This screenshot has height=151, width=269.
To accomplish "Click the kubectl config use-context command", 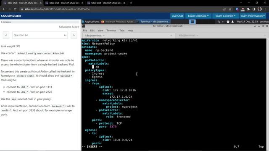I will coord(40,53).
